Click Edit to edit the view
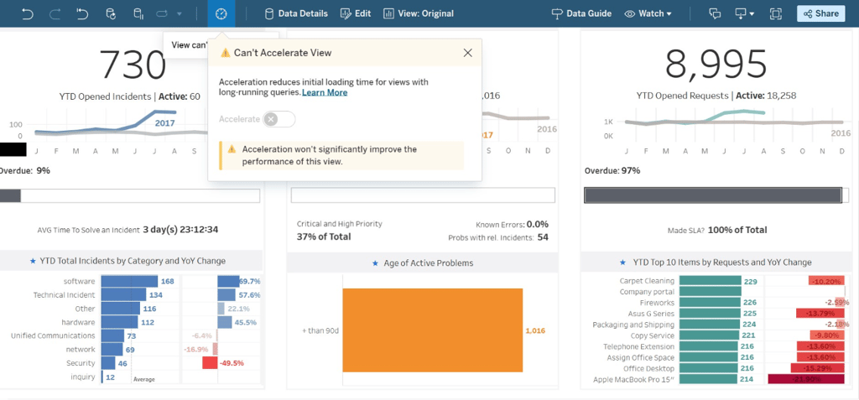 tap(356, 13)
